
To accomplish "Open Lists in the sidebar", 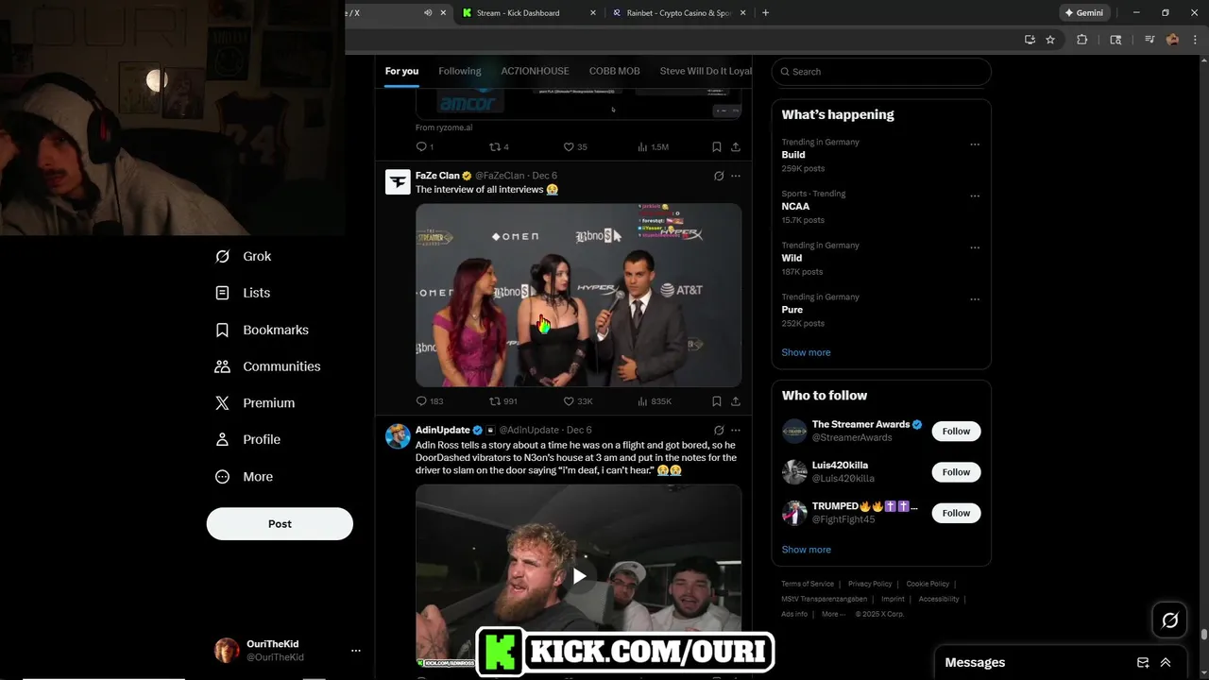I will click(243, 293).
